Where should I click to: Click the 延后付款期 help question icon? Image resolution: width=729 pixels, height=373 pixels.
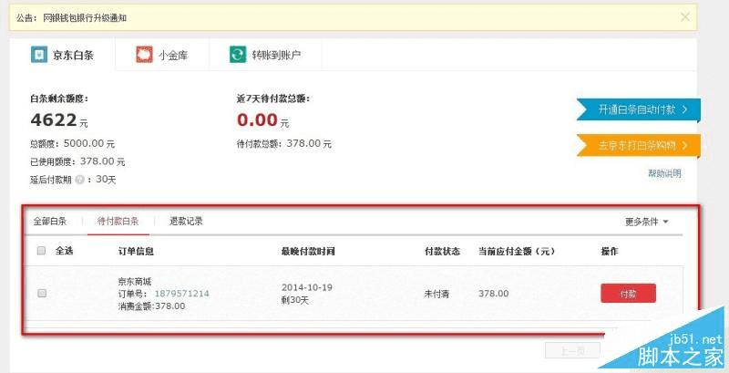tap(79, 180)
